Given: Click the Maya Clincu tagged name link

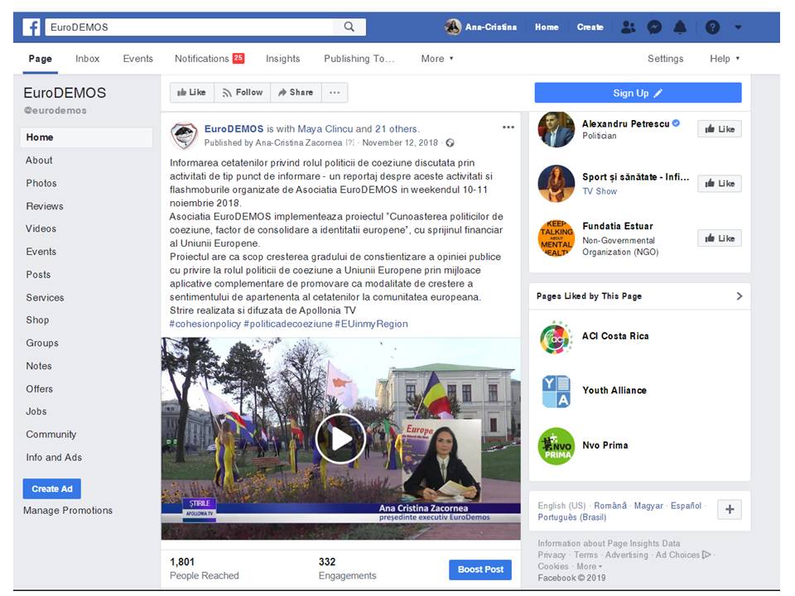Looking at the screenshot, I should point(325,129).
